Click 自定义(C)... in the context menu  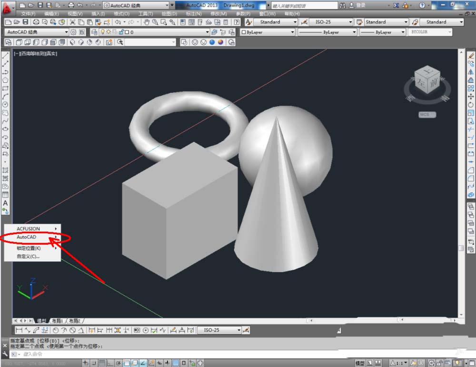click(28, 256)
